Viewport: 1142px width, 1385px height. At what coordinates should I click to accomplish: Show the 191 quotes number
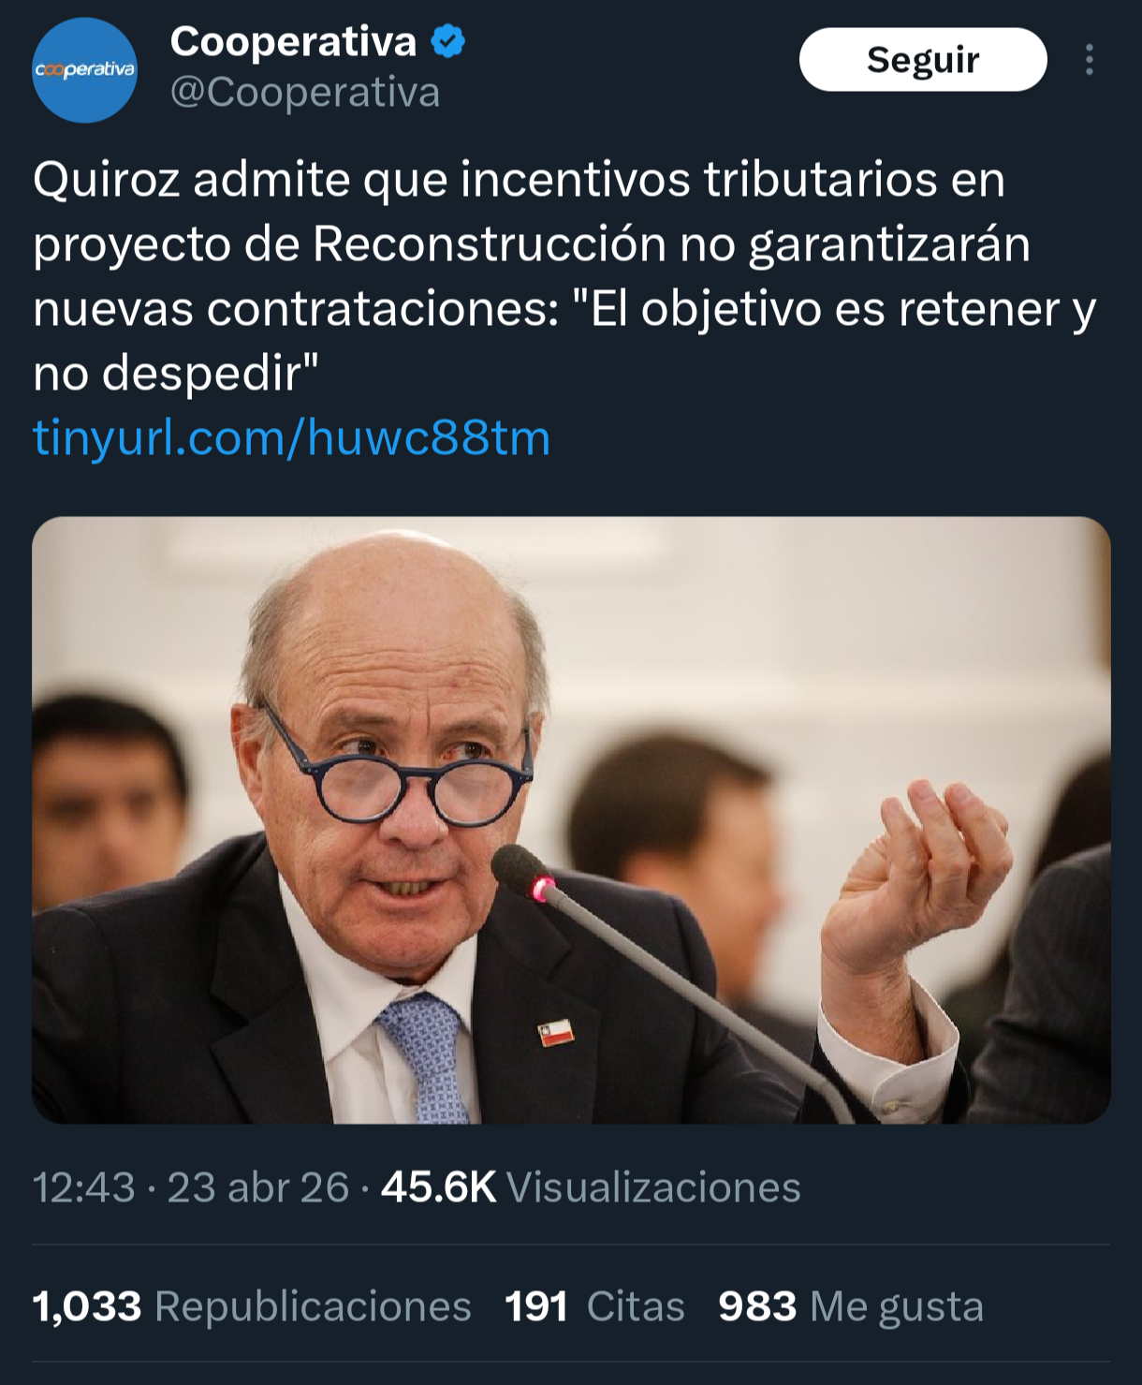coord(536,1306)
